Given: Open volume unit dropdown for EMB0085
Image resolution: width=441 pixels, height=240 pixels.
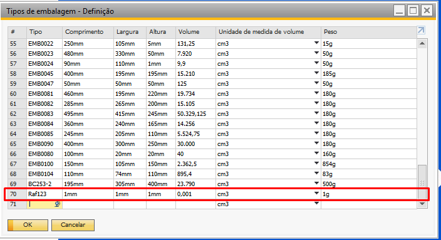Looking at the screenshot, I should tap(316, 133).
